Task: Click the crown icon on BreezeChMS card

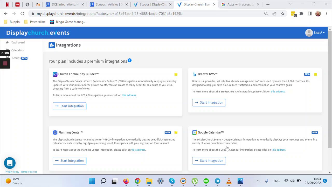Action: [x=315, y=74]
